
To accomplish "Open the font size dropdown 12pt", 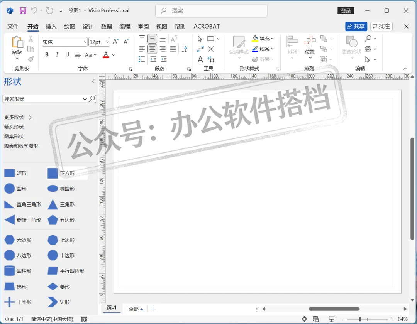I will pos(107,42).
